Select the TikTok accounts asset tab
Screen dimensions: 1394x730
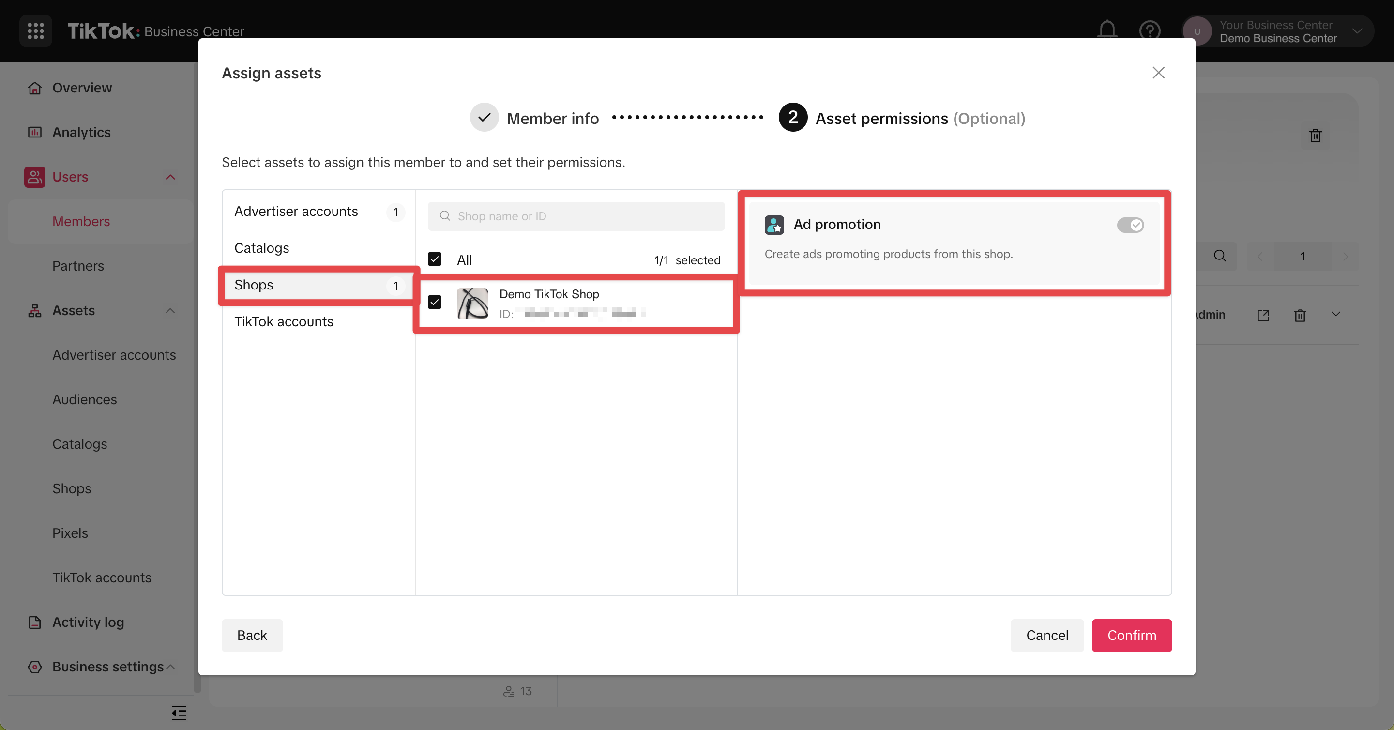(284, 321)
